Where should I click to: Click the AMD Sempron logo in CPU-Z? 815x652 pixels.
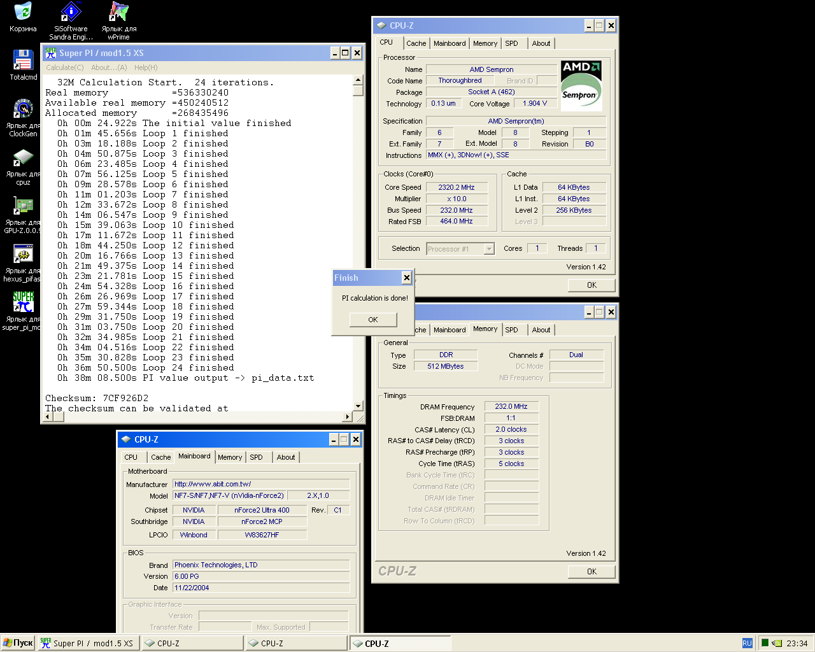click(581, 86)
